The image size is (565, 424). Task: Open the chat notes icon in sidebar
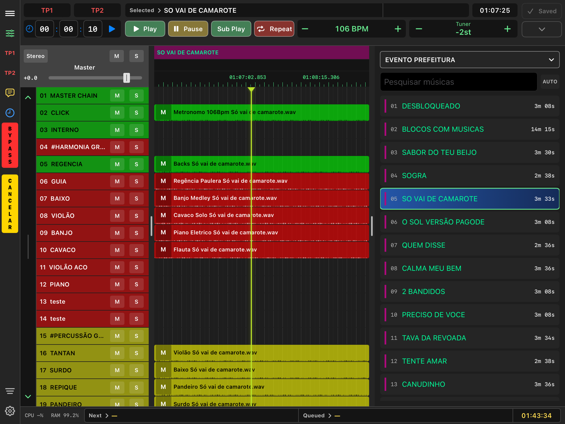pos(10,93)
